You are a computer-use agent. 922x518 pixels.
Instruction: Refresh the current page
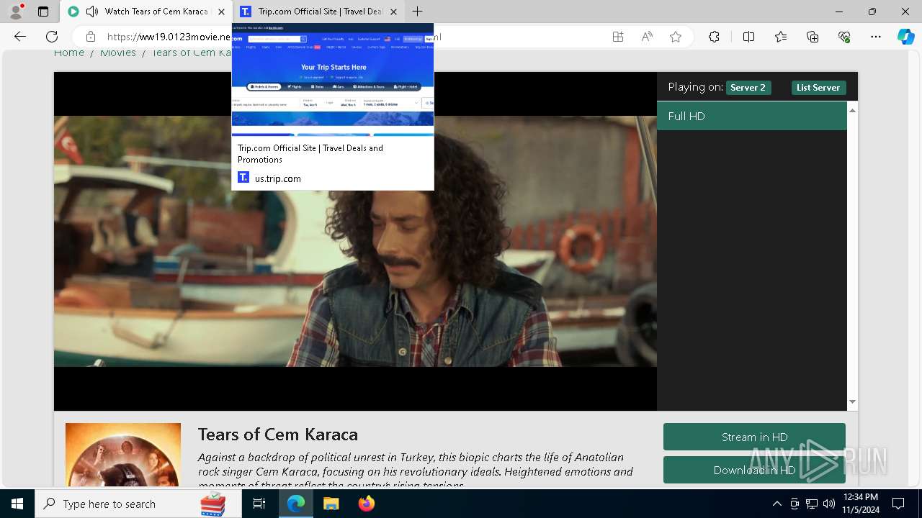tap(52, 37)
